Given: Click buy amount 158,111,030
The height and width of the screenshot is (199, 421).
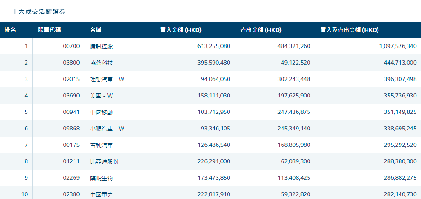Looking at the screenshot, I should click(x=214, y=96).
